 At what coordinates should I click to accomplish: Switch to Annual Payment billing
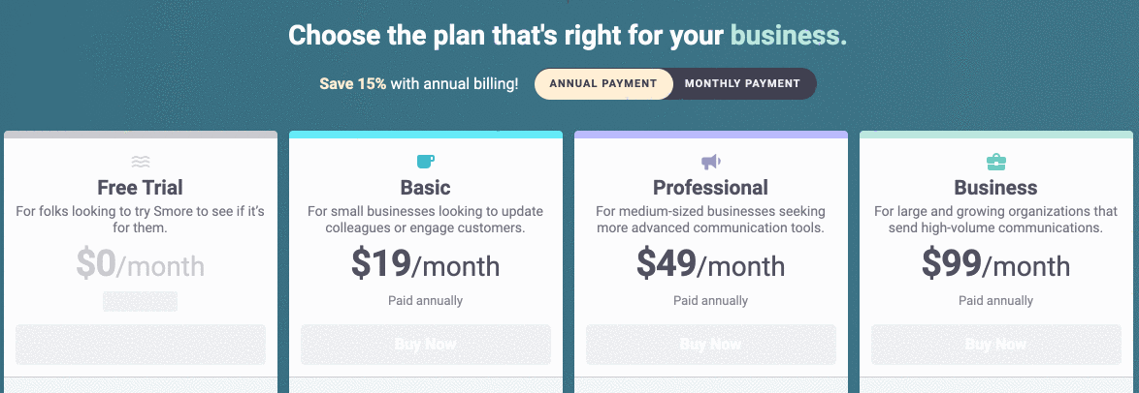tap(602, 83)
